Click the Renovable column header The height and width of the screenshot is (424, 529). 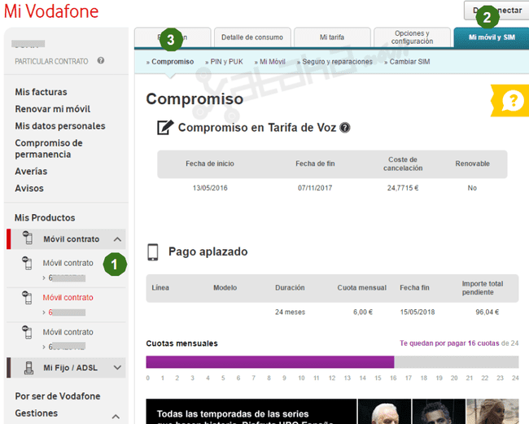click(x=472, y=164)
